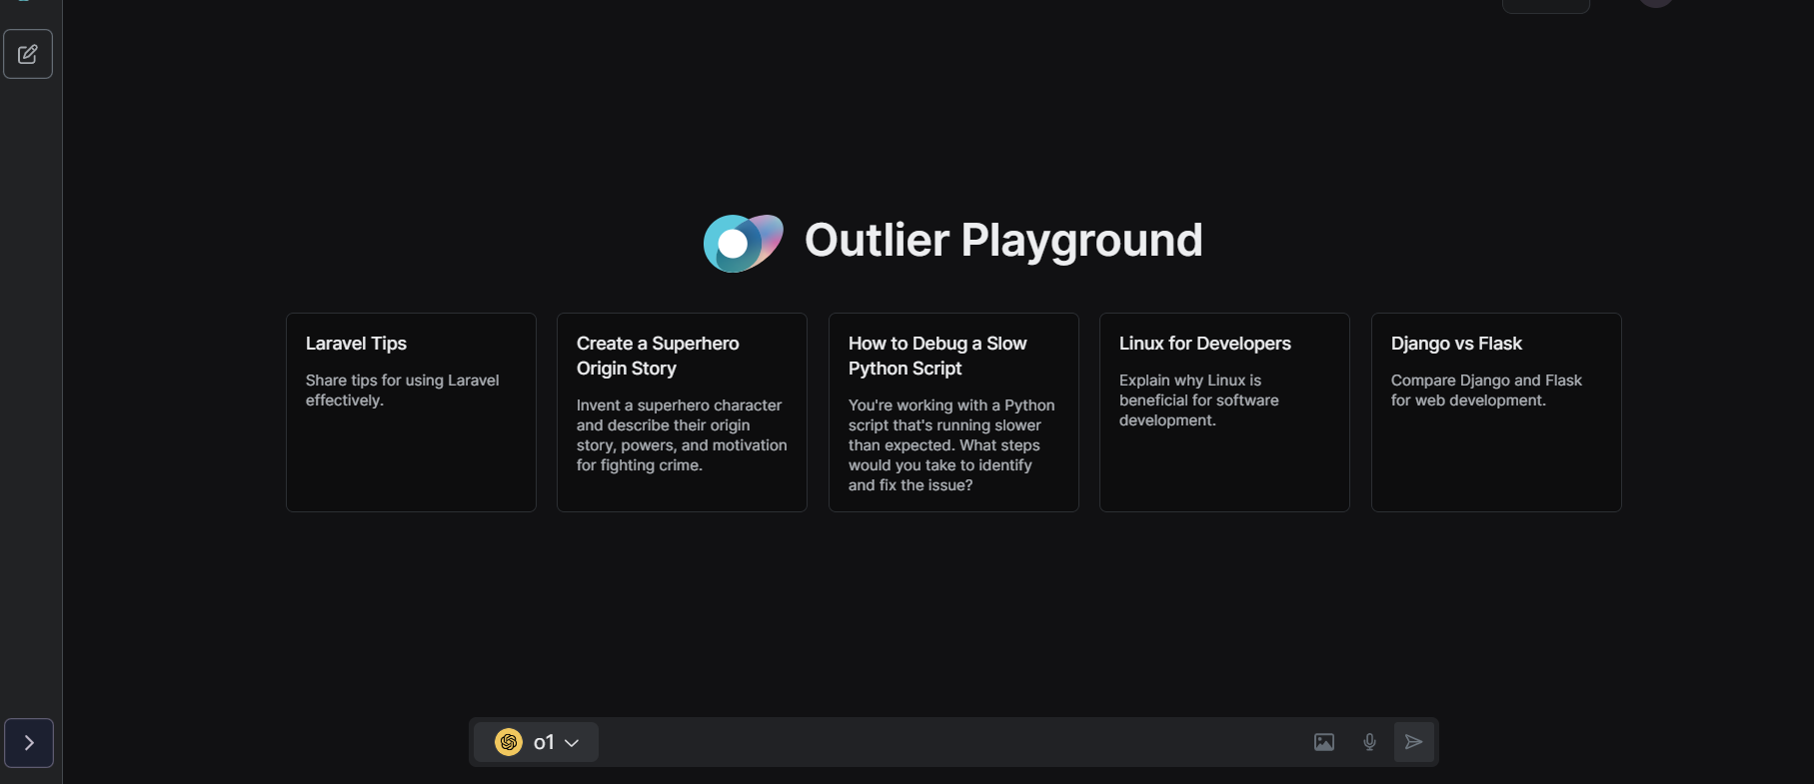Activate the microphone voice input icon
The height and width of the screenshot is (784, 1814).
tap(1369, 742)
